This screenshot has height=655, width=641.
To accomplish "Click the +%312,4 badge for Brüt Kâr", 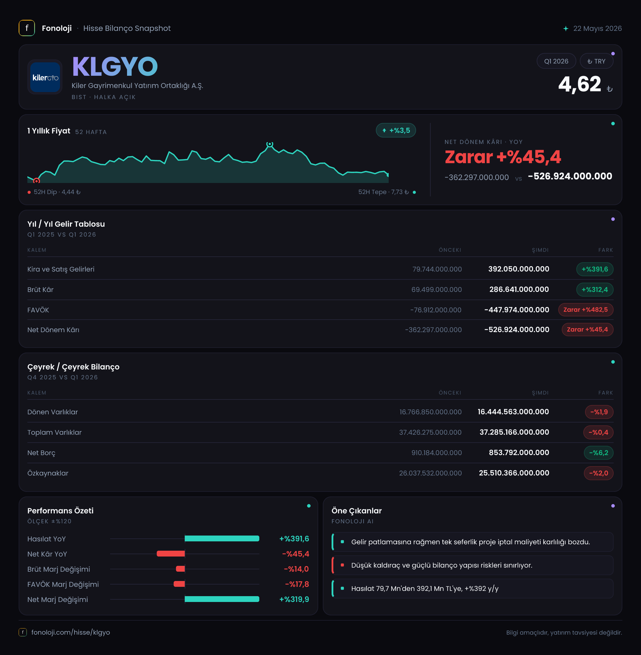I will (x=595, y=289).
